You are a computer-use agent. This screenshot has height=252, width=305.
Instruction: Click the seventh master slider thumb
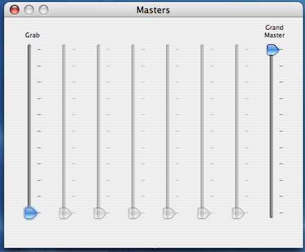click(239, 213)
